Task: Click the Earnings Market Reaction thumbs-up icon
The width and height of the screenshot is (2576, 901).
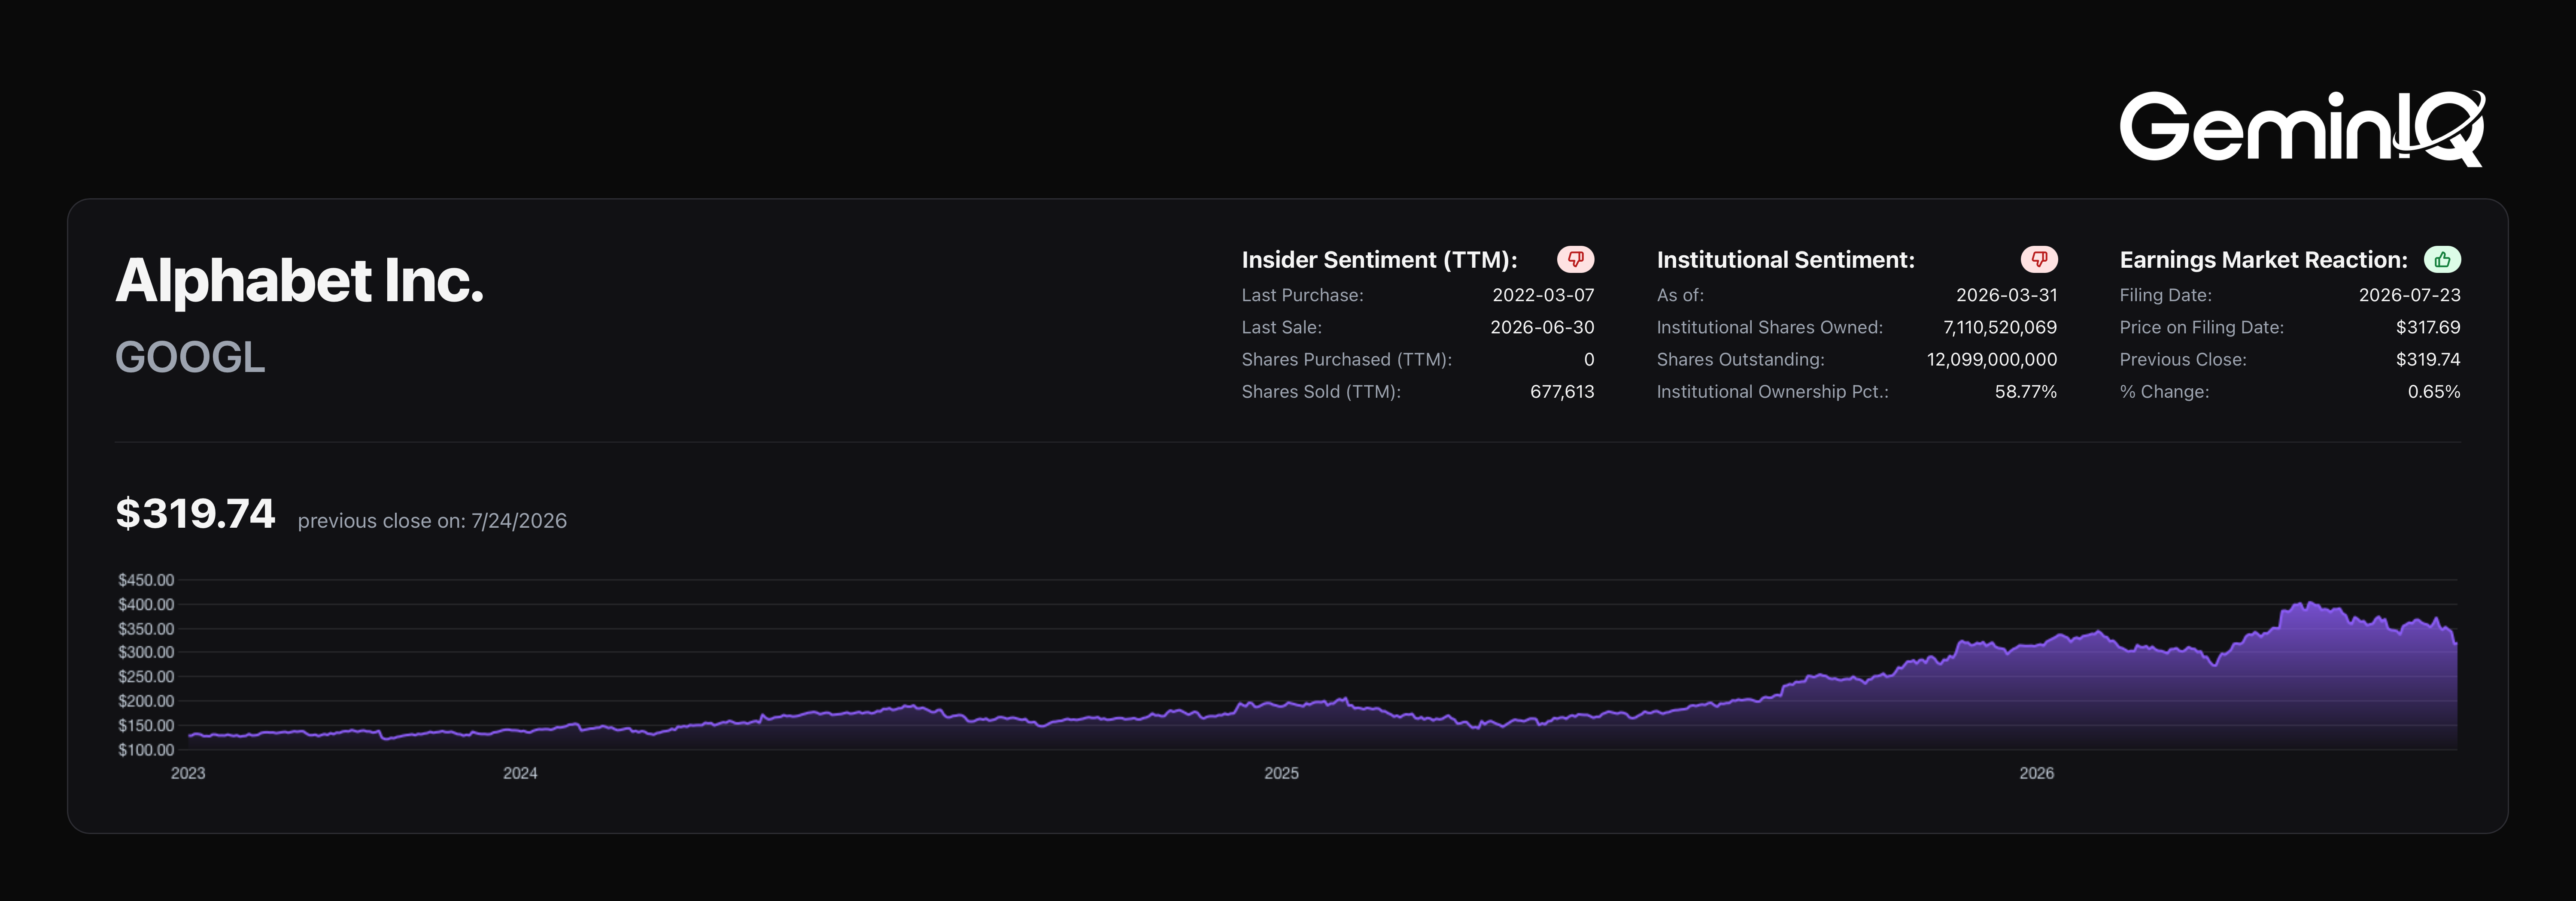Action: [x=2442, y=260]
